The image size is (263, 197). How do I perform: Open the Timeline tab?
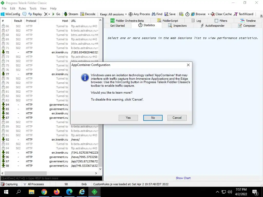[x=248, y=21]
